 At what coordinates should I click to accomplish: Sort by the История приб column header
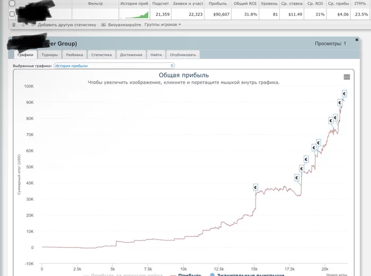[x=134, y=4]
